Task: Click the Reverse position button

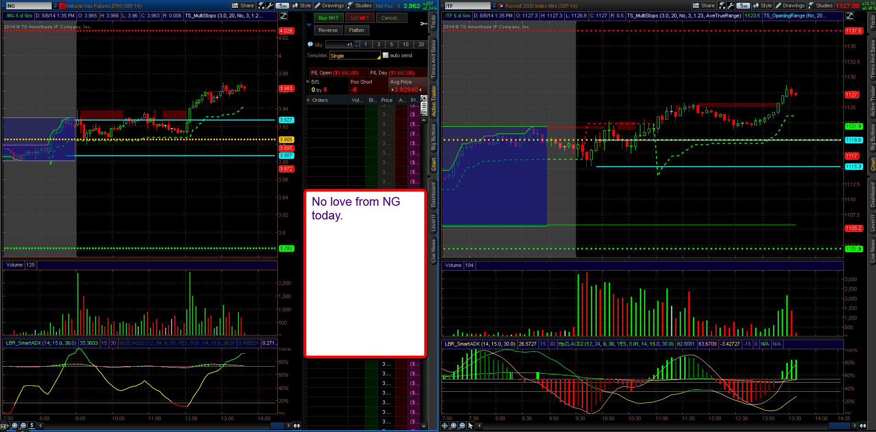Action: [328, 30]
